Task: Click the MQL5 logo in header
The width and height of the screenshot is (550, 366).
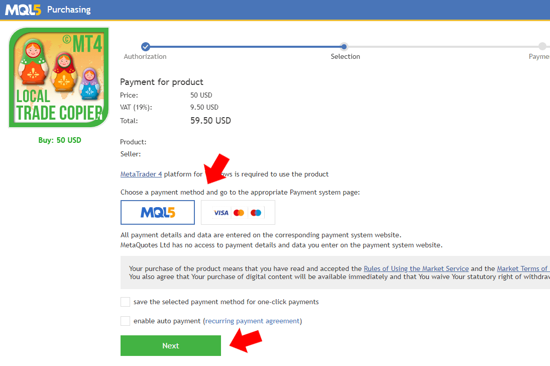Action: click(23, 10)
